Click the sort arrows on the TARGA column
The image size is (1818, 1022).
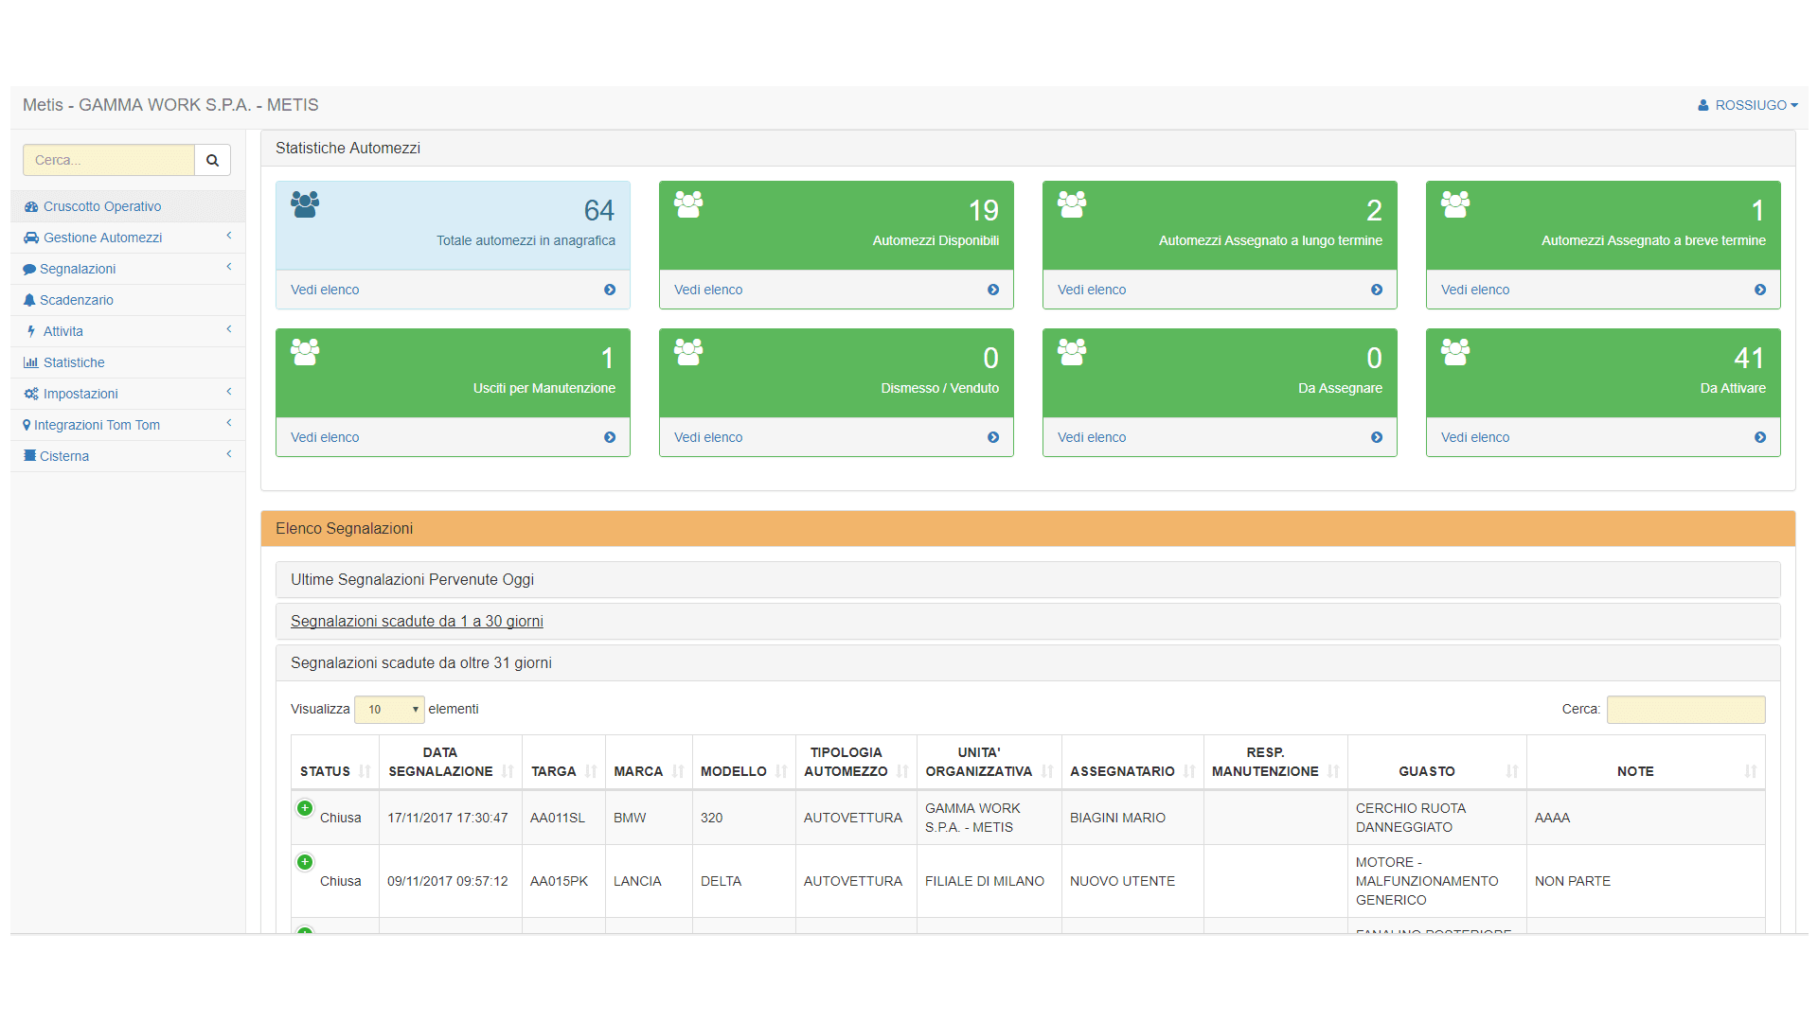(592, 771)
